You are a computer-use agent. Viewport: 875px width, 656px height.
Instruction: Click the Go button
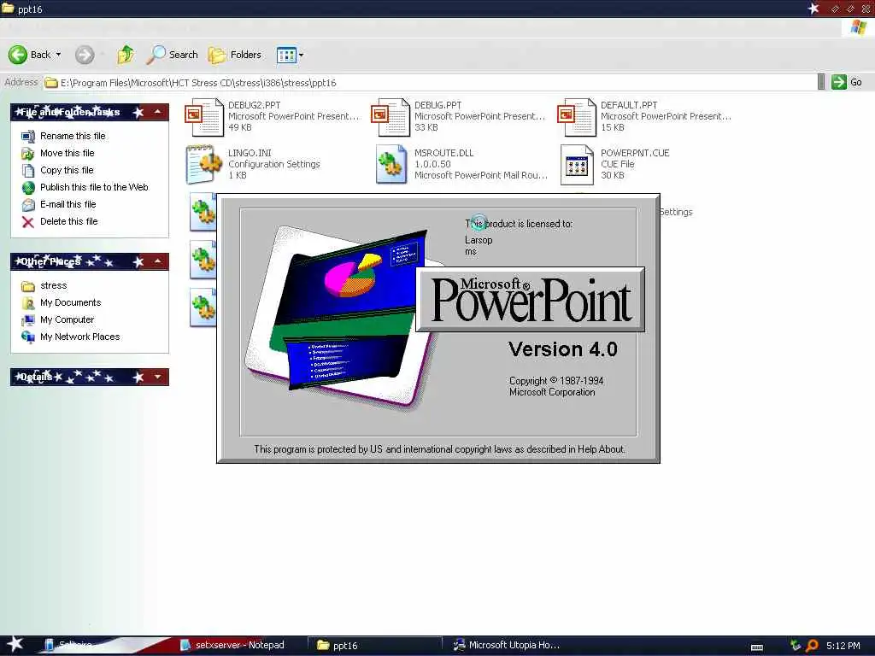[846, 82]
